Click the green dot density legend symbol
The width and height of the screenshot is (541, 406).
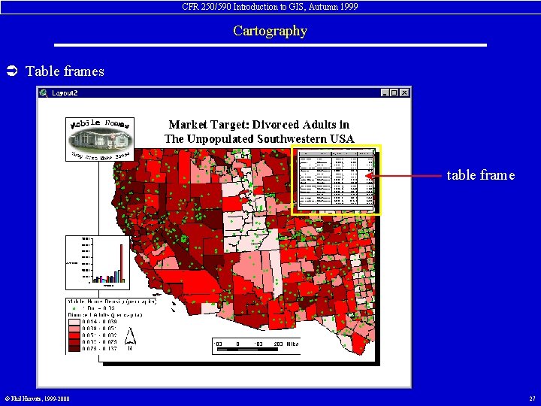[x=74, y=308]
